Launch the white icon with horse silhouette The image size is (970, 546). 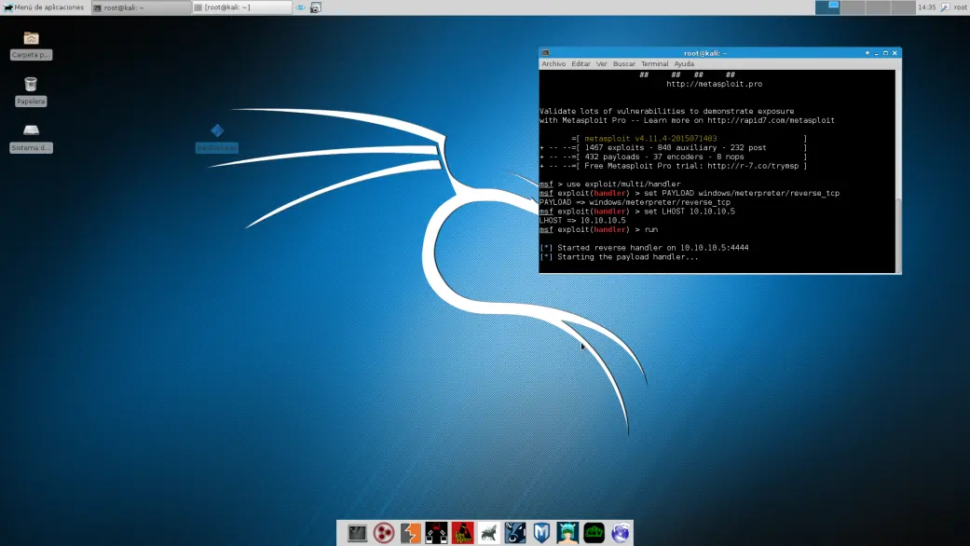click(488, 533)
